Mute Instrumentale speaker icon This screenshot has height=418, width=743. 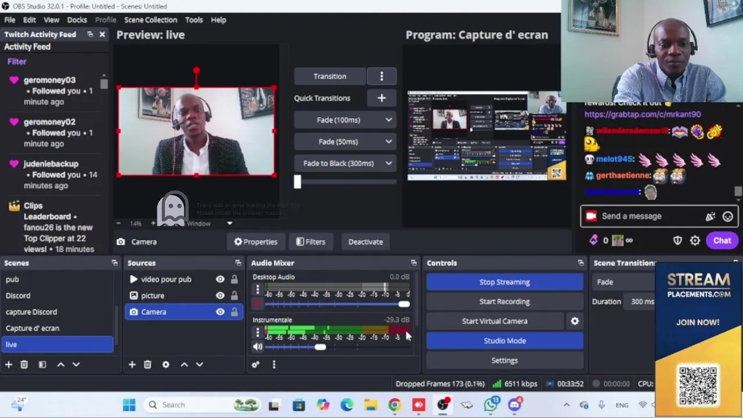[x=258, y=347]
